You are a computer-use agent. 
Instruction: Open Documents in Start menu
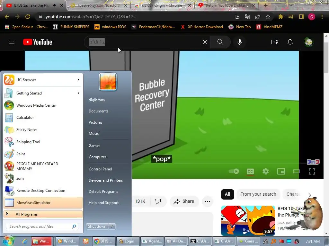[x=98, y=111]
